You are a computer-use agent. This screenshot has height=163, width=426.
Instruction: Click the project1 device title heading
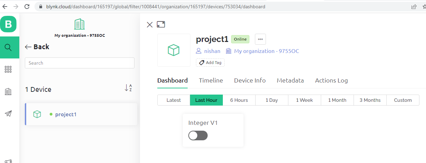click(212, 39)
